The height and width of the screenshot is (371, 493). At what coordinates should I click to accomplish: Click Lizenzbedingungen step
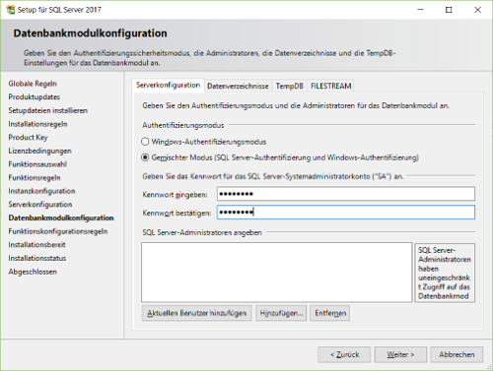point(39,151)
